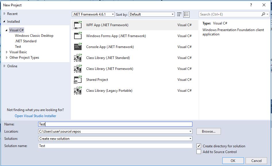Screen dimensions: 272x166
Task: Open the Sort by dropdown
Action: click(x=173, y=14)
